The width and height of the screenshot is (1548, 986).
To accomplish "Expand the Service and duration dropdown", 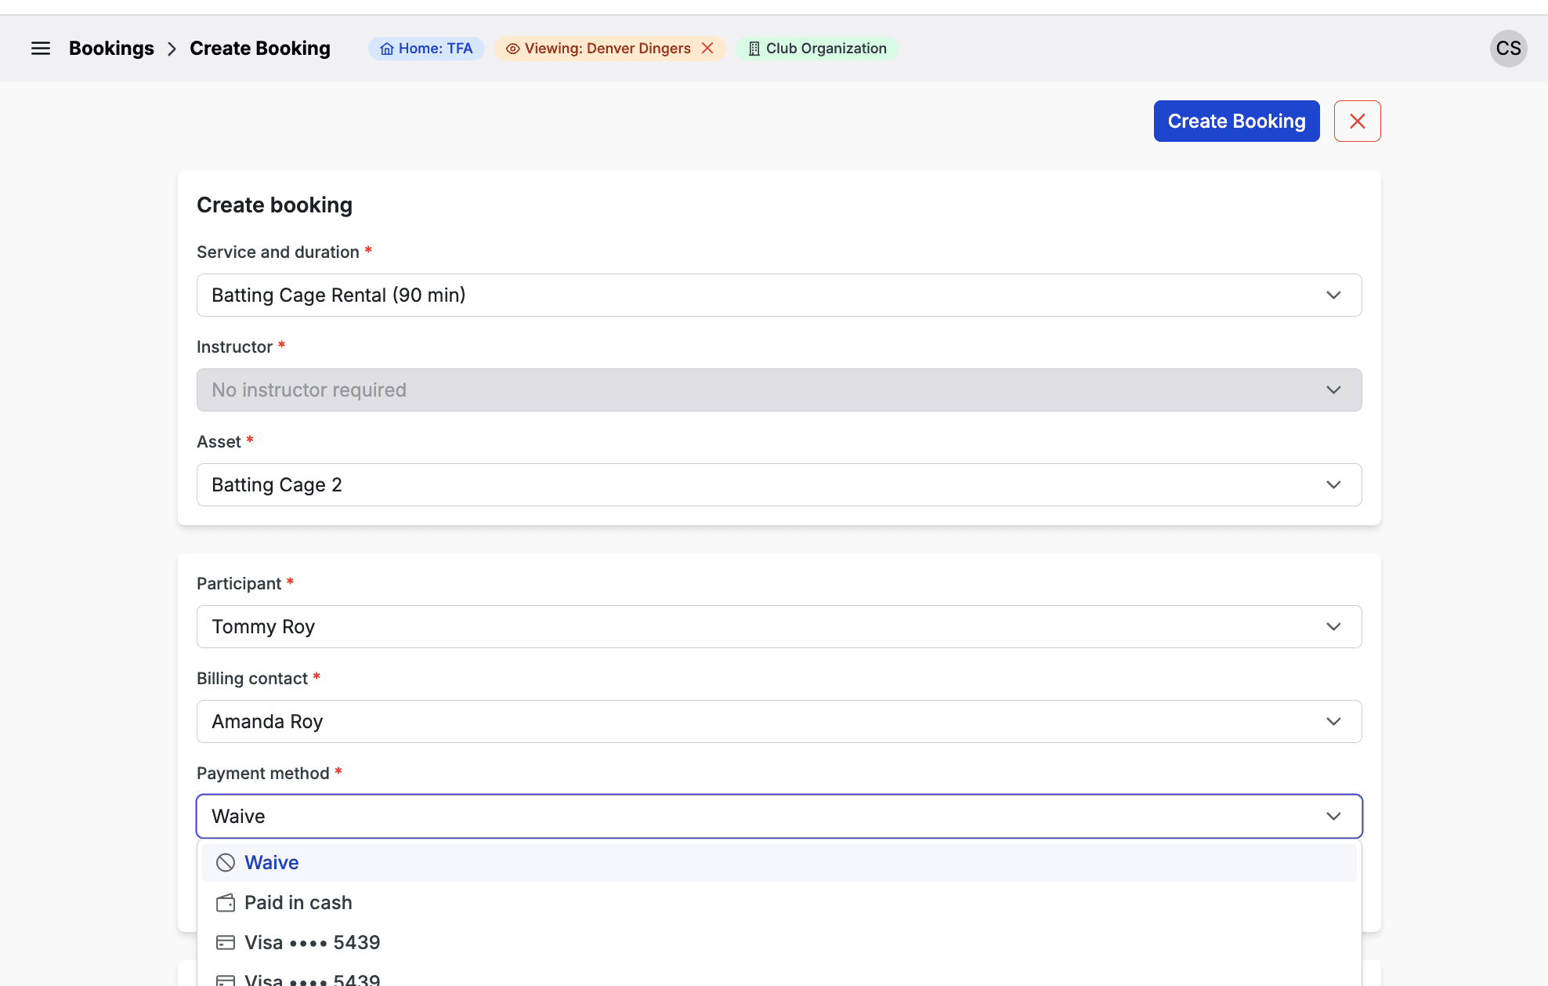I will 1333,295.
